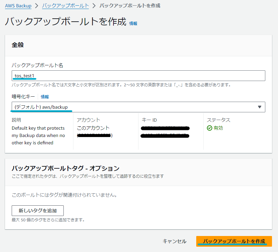This screenshot has width=278, height=252.
Task: Click the 説明 label
Action: click(x=16, y=120)
